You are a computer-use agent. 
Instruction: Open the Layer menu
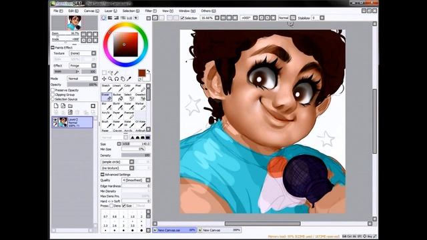pos(111,11)
